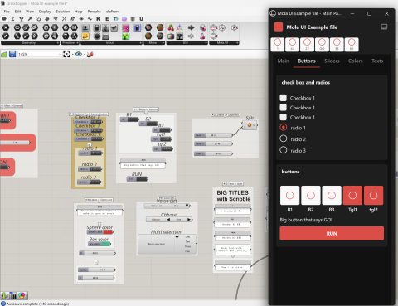Select the green pixelated icon in the Input panel
This screenshot has width=398, height=306.
click(126, 36)
